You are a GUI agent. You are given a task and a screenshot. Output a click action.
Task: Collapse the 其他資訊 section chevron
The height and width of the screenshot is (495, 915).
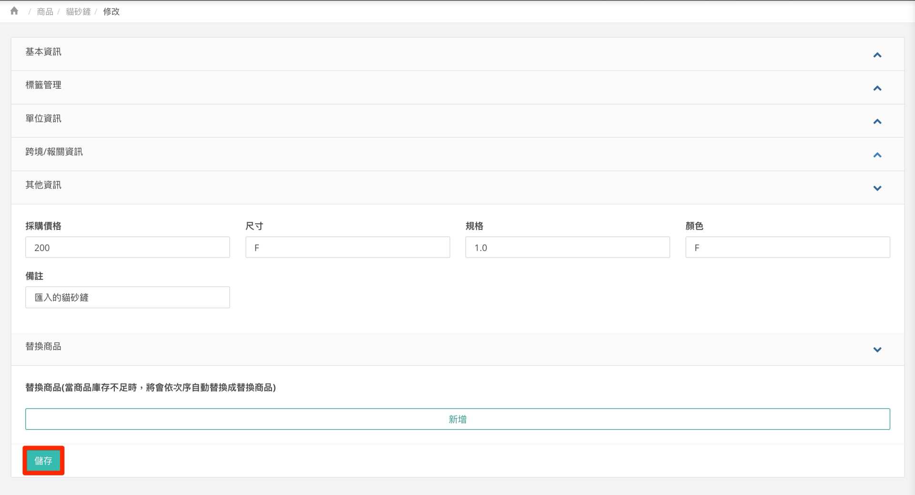click(x=877, y=188)
